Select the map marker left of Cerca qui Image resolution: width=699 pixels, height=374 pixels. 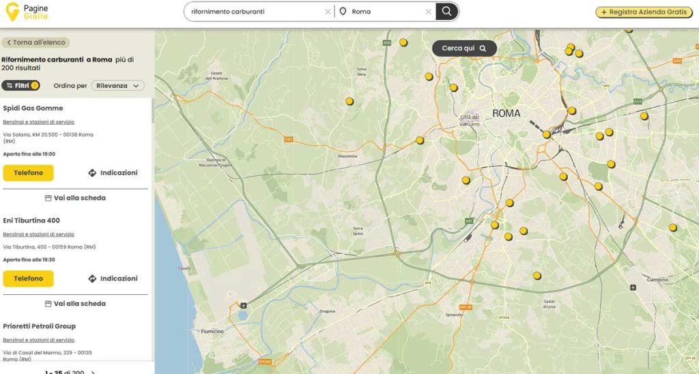pos(403,42)
